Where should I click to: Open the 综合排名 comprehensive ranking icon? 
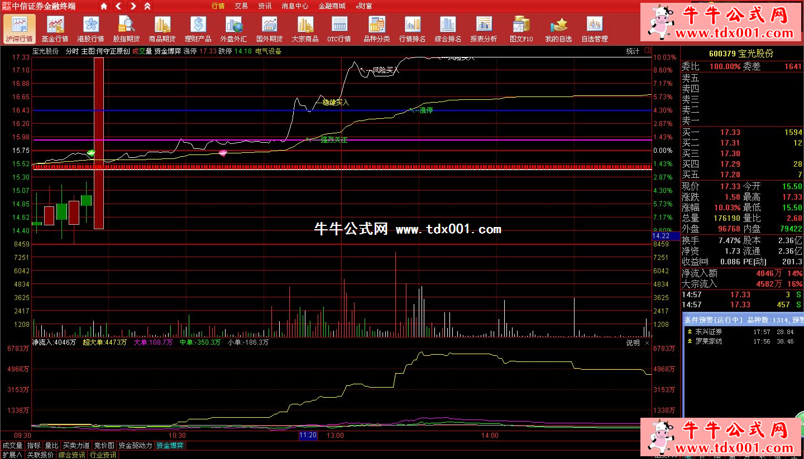coord(448,29)
